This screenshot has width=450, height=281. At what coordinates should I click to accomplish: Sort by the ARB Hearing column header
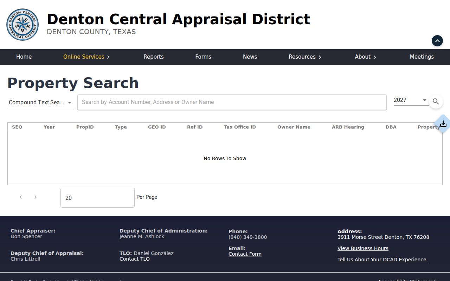[348, 127]
